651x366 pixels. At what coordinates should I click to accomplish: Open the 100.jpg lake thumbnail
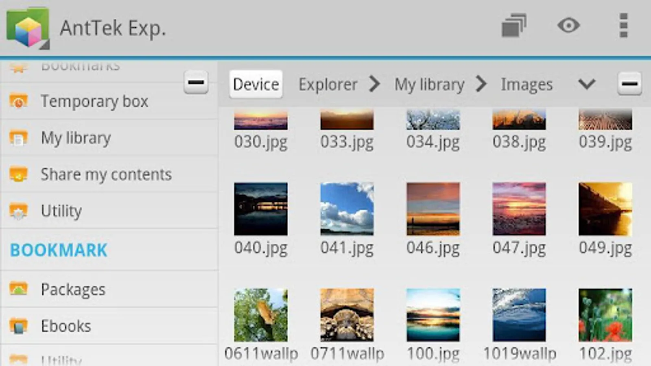[433, 315]
